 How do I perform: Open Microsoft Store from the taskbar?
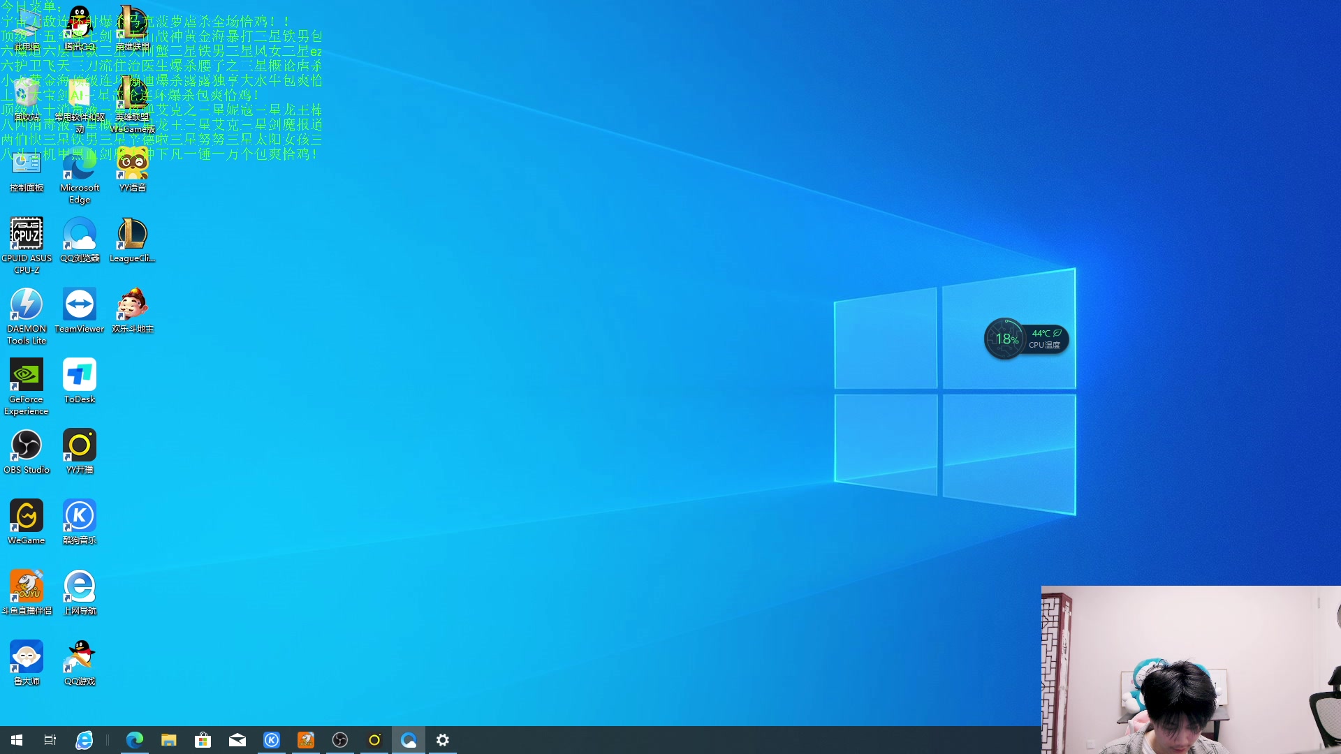[203, 740]
